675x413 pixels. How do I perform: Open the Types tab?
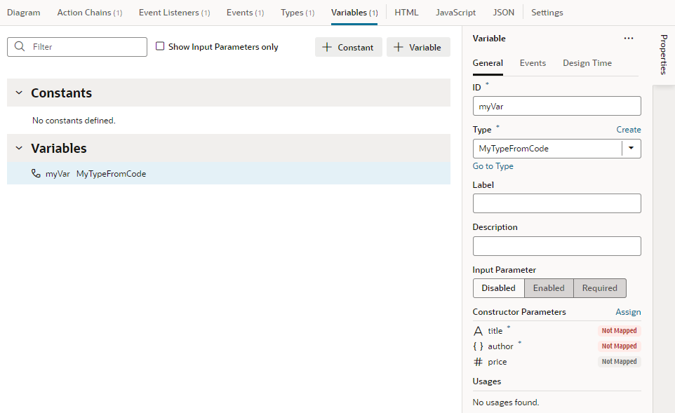click(298, 13)
